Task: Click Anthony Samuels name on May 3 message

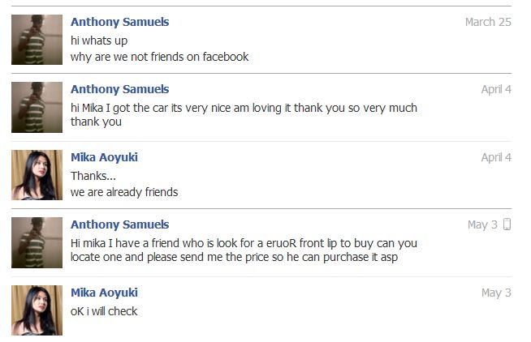Action: 119,224
